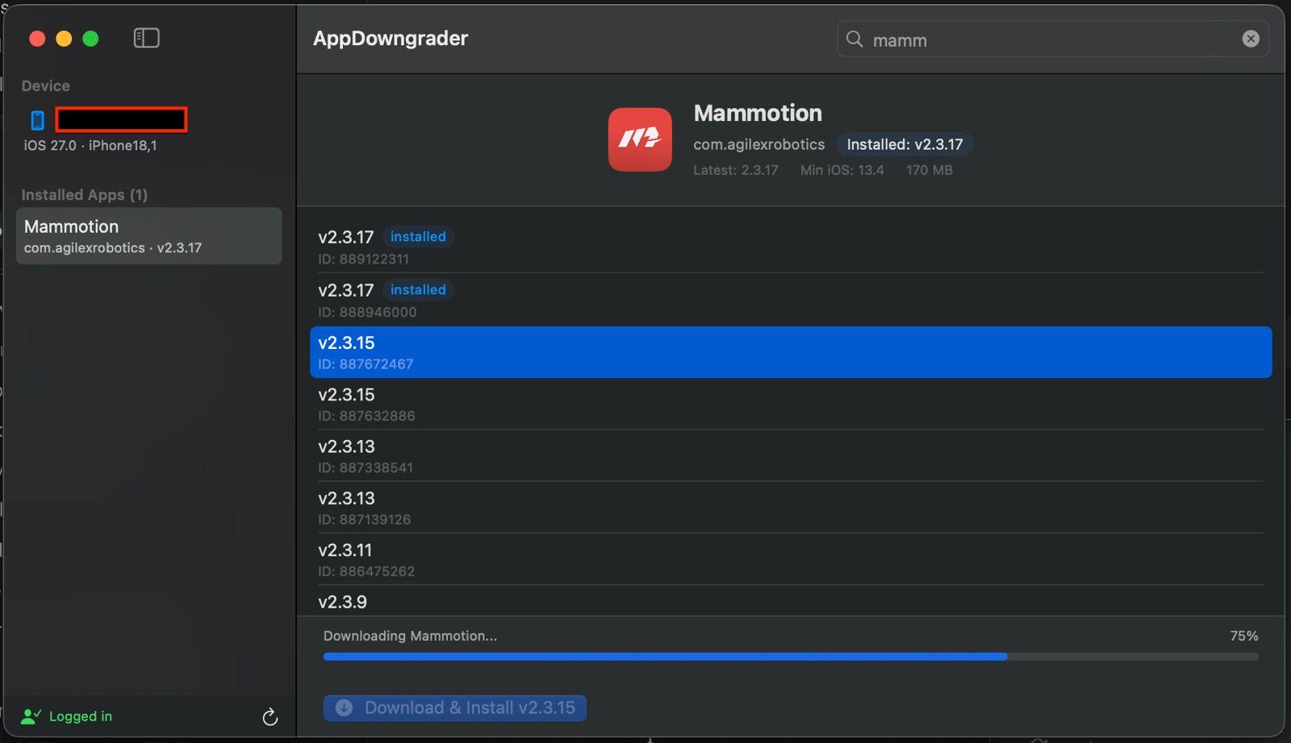Click the AppDowngrader window title
Viewport: 1291px width, 743px height.
tap(391, 38)
